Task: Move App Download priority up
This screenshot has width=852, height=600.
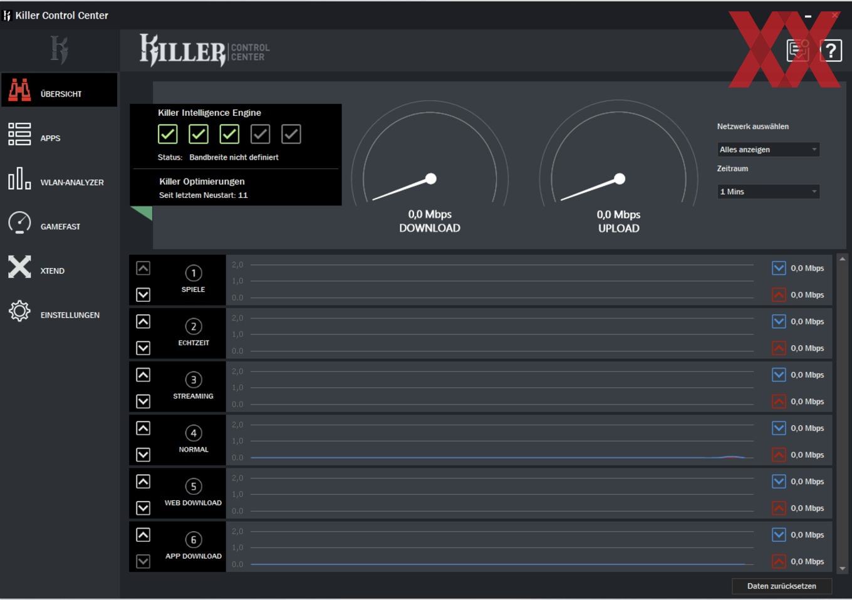Action: tap(143, 534)
